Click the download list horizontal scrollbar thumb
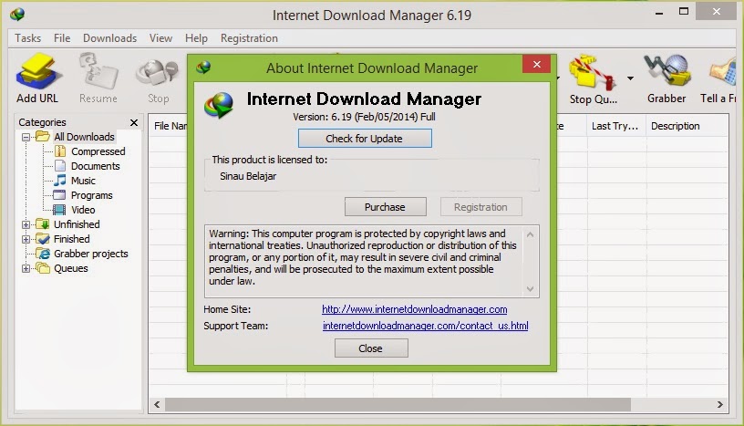Screen dimensions: 744x426 point(398,405)
